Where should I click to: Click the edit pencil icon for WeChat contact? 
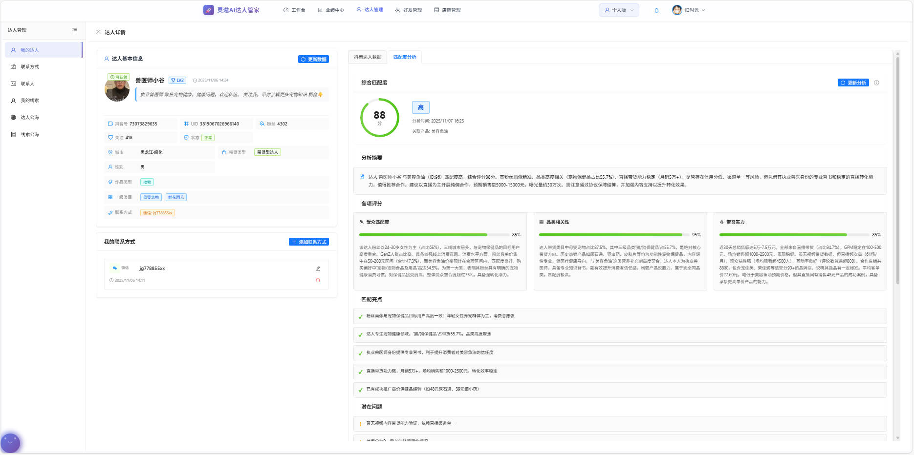[318, 269]
